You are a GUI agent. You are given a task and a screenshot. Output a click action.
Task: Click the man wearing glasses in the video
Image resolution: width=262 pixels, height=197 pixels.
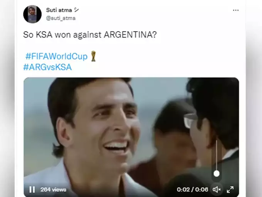[x=212, y=127]
